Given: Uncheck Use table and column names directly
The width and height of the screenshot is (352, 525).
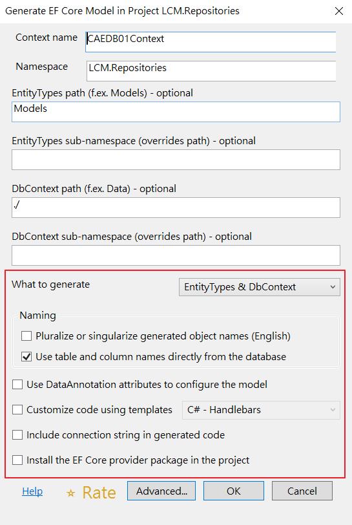Looking at the screenshot, I should pos(26,357).
